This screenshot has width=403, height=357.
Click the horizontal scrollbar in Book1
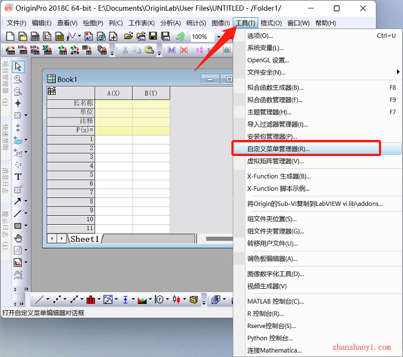pos(219,239)
